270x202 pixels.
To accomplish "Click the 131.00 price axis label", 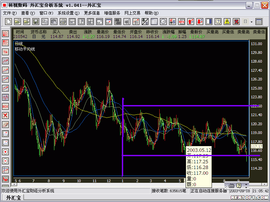I will (x=256, y=44).
